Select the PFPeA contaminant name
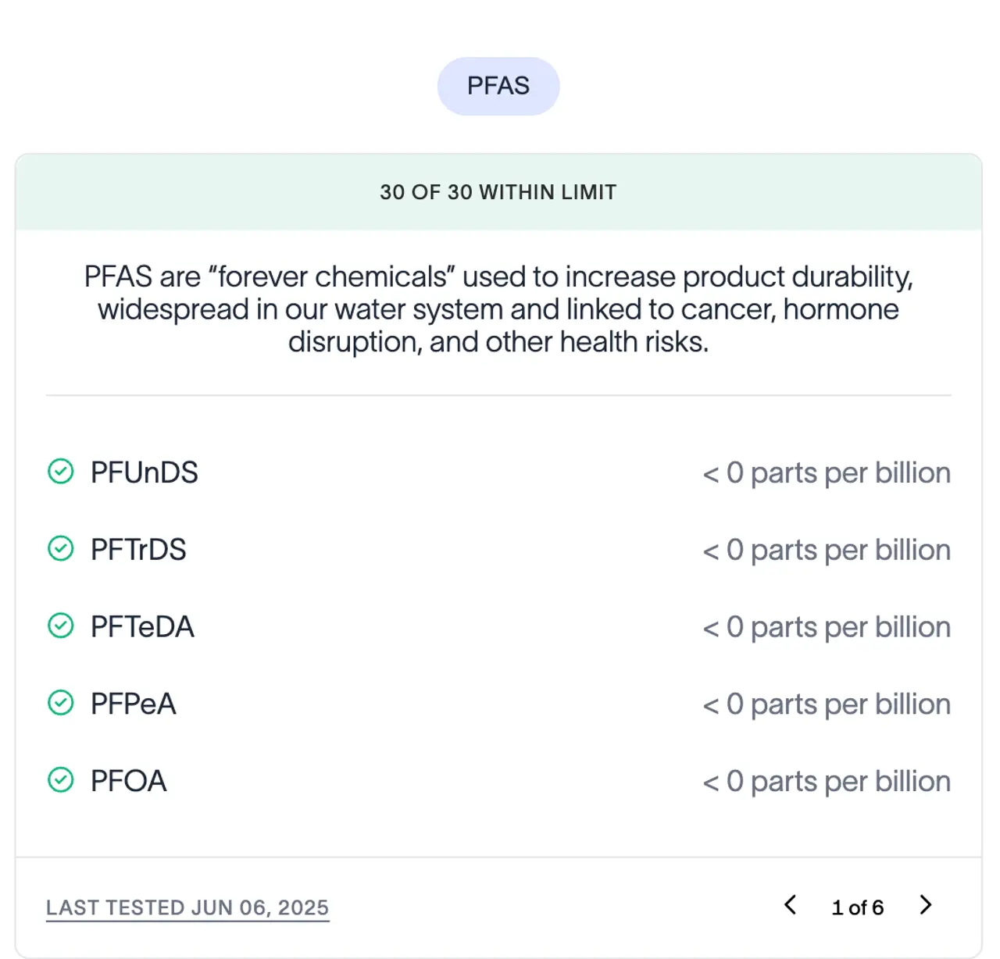This screenshot has height=959, width=1000. (x=134, y=704)
